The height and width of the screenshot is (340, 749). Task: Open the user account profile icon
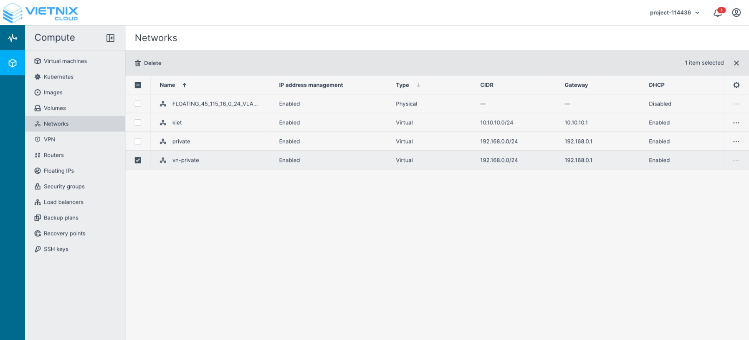(x=736, y=13)
